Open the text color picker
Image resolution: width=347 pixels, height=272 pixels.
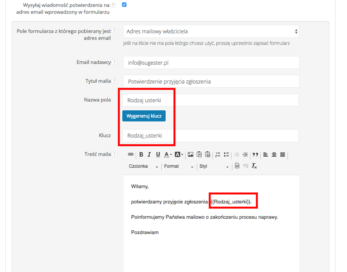168,154
